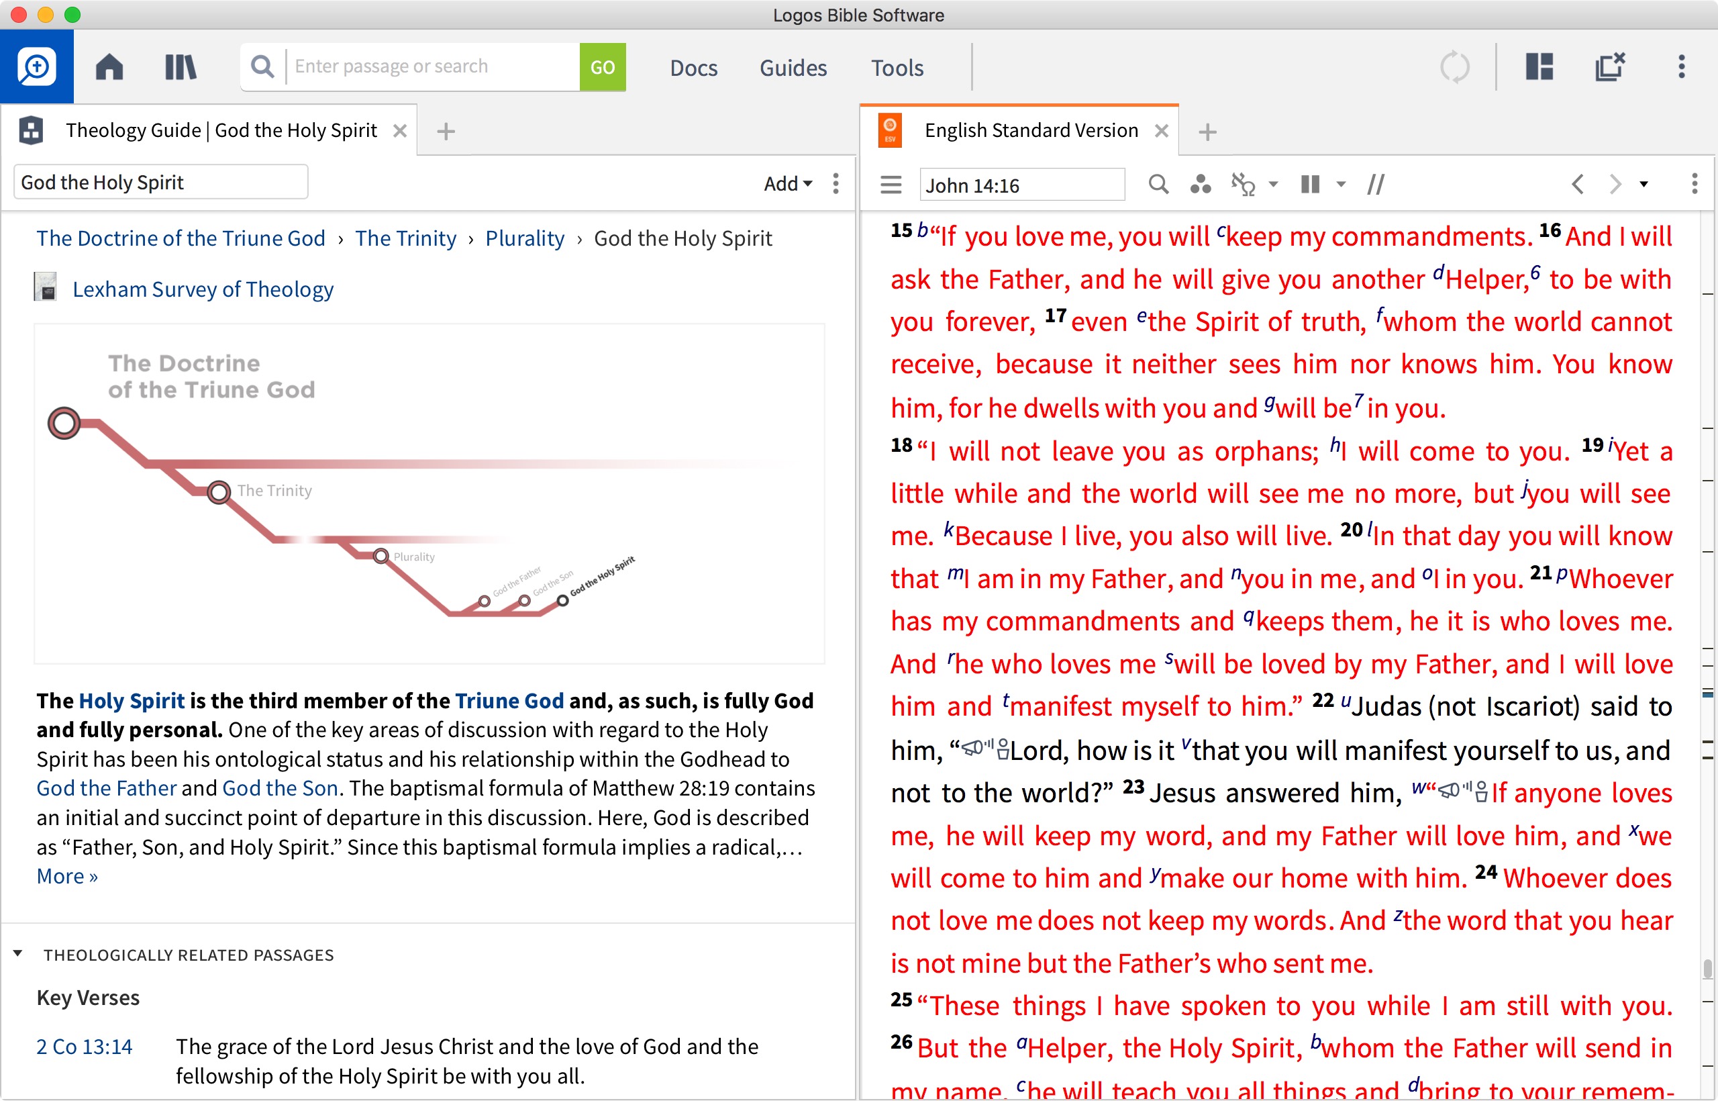The image size is (1718, 1101).
Task: Open the multiple resources dropdown arrow
Action: pos(1341,185)
